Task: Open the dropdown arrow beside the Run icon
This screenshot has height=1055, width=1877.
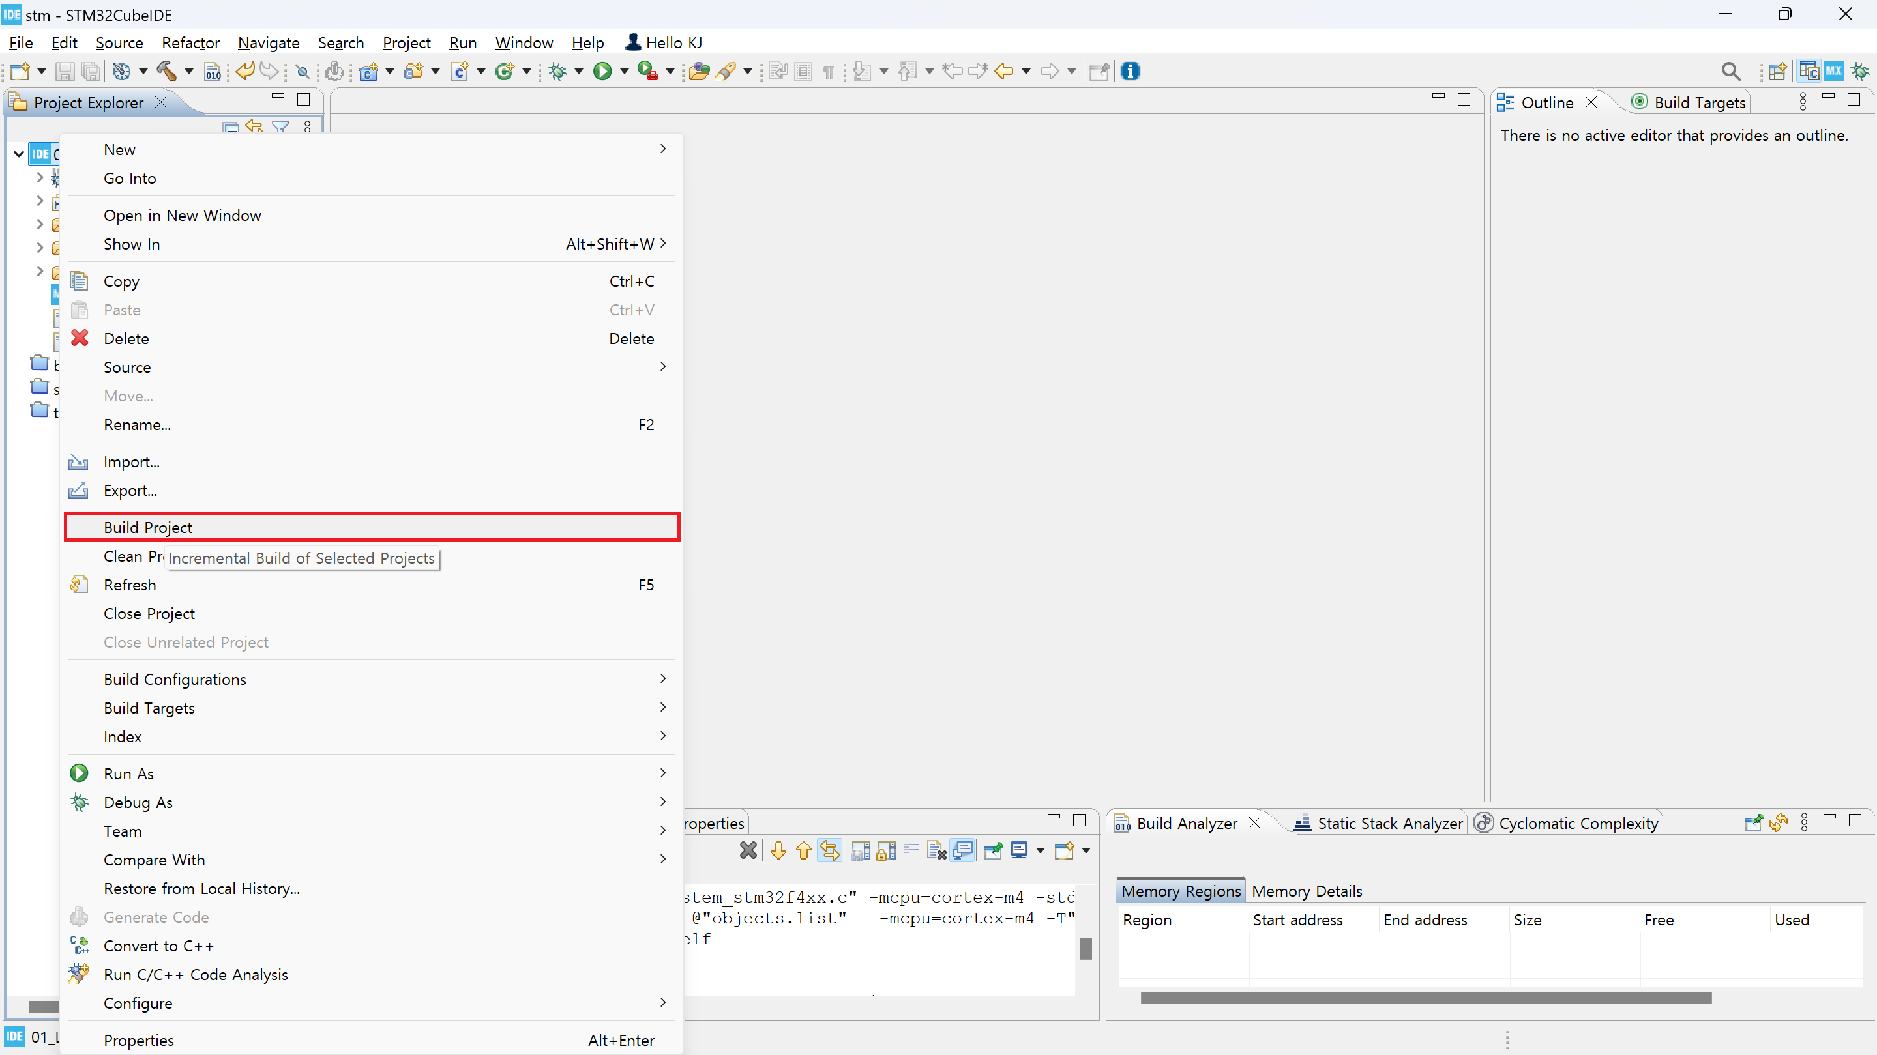Action: pyautogui.click(x=624, y=70)
